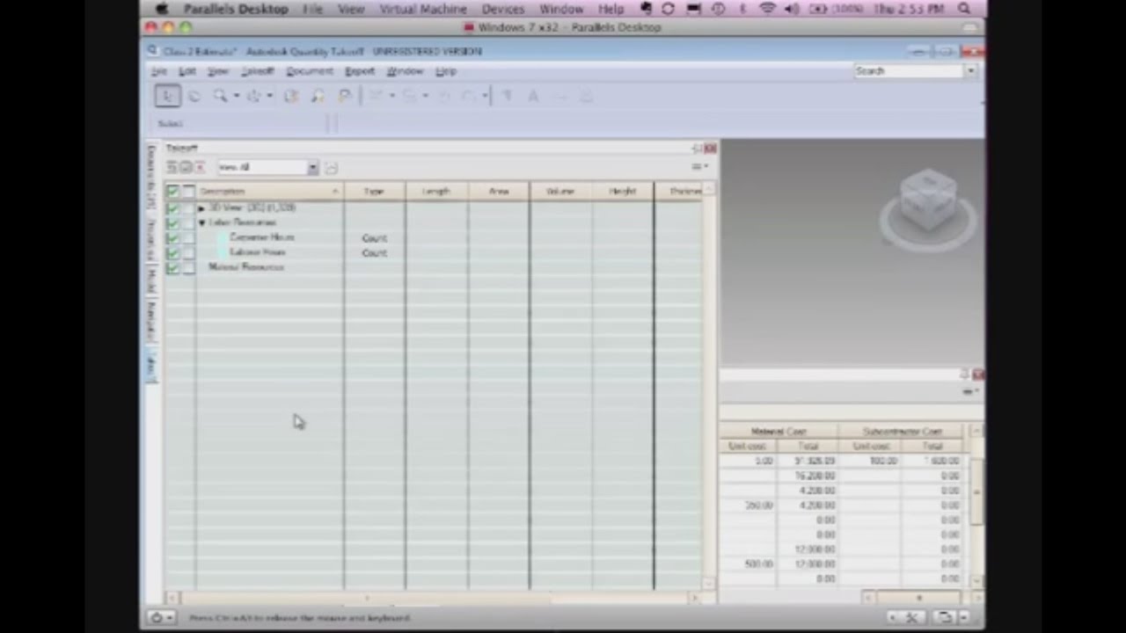Click the Volume column header
Screen dimensions: 1126x633
[x=560, y=191]
